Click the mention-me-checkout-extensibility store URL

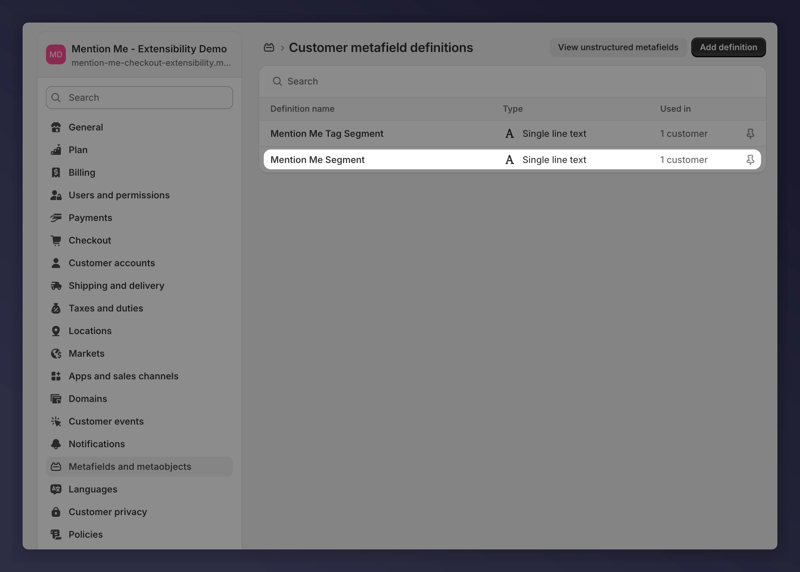tap(151, 63)
